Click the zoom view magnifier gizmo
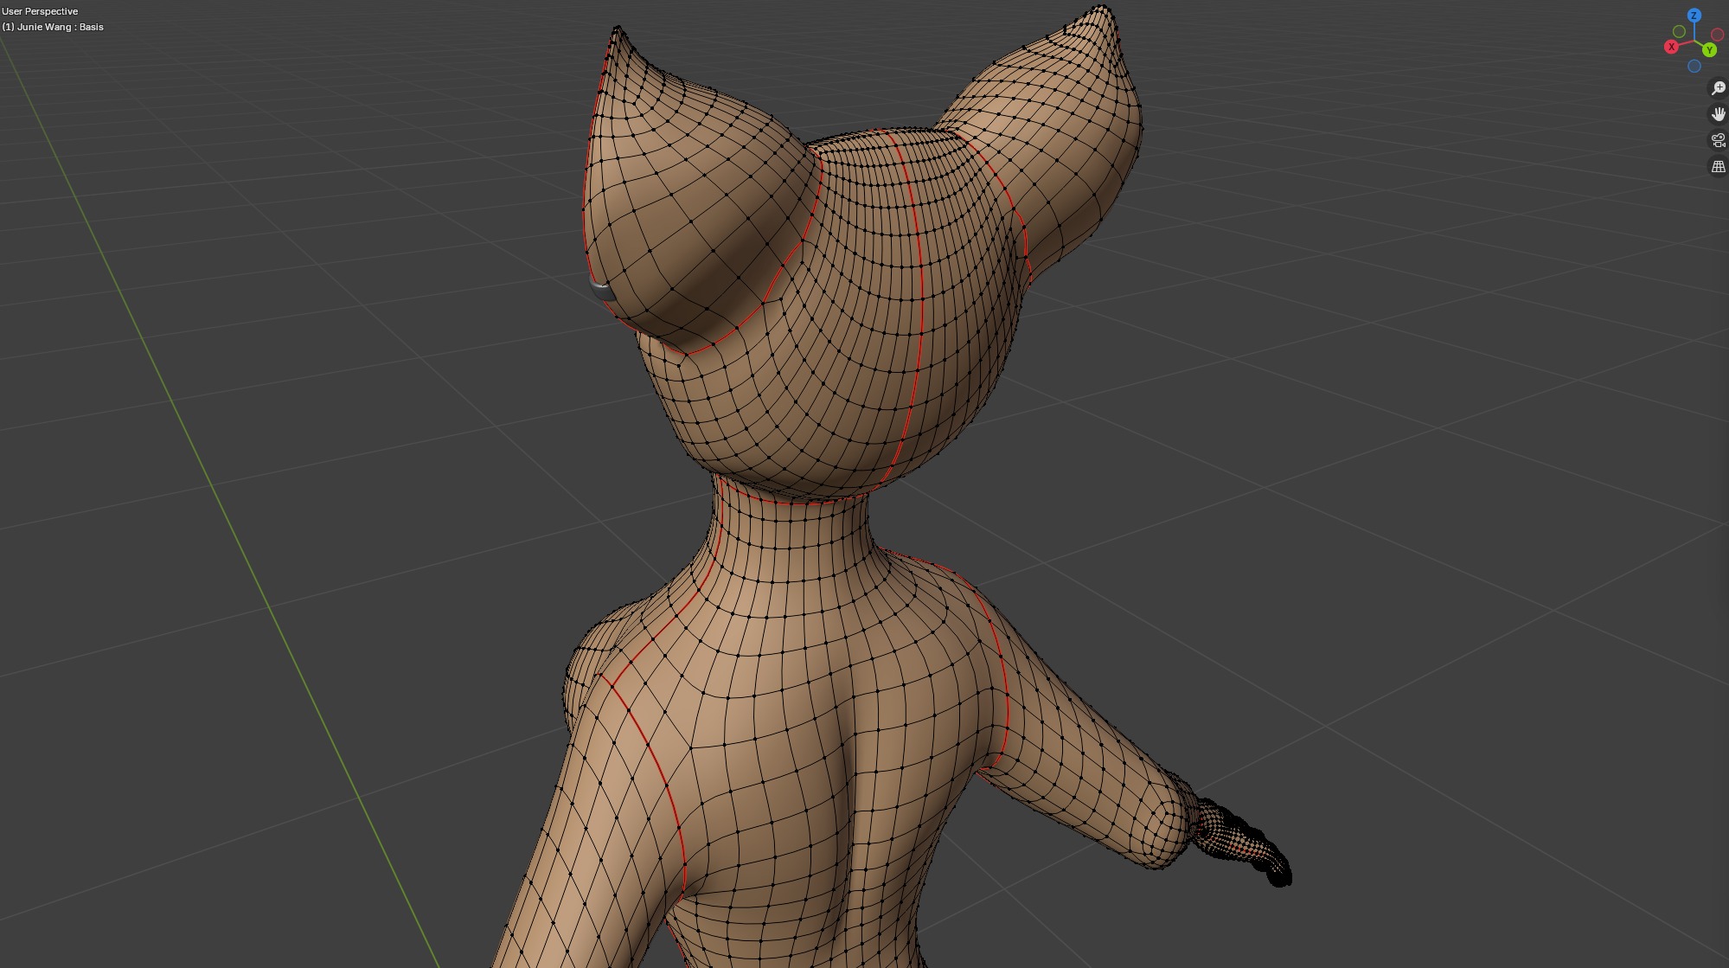 point(1718,88)
